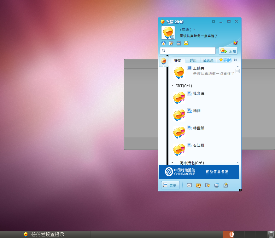This screenshot has height=238, width=275.
Task: Switch to the 好友 friends tab
Action: [177, 60]
